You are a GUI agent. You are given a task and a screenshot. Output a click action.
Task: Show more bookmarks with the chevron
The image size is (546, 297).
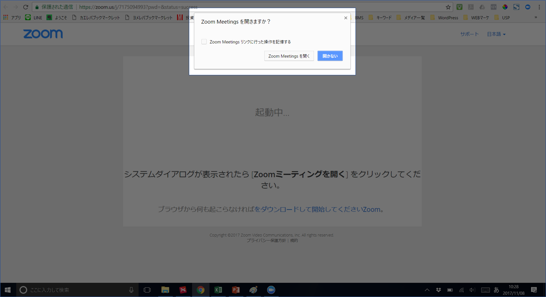(536, 17)
